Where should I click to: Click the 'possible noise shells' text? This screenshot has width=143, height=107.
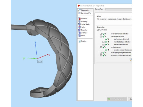[123, 50]
